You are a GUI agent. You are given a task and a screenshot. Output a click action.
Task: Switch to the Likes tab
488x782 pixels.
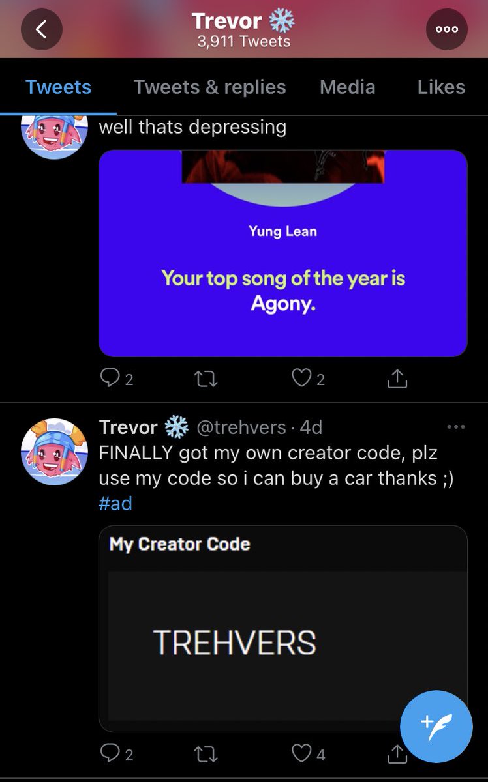[x=441, y=87]
